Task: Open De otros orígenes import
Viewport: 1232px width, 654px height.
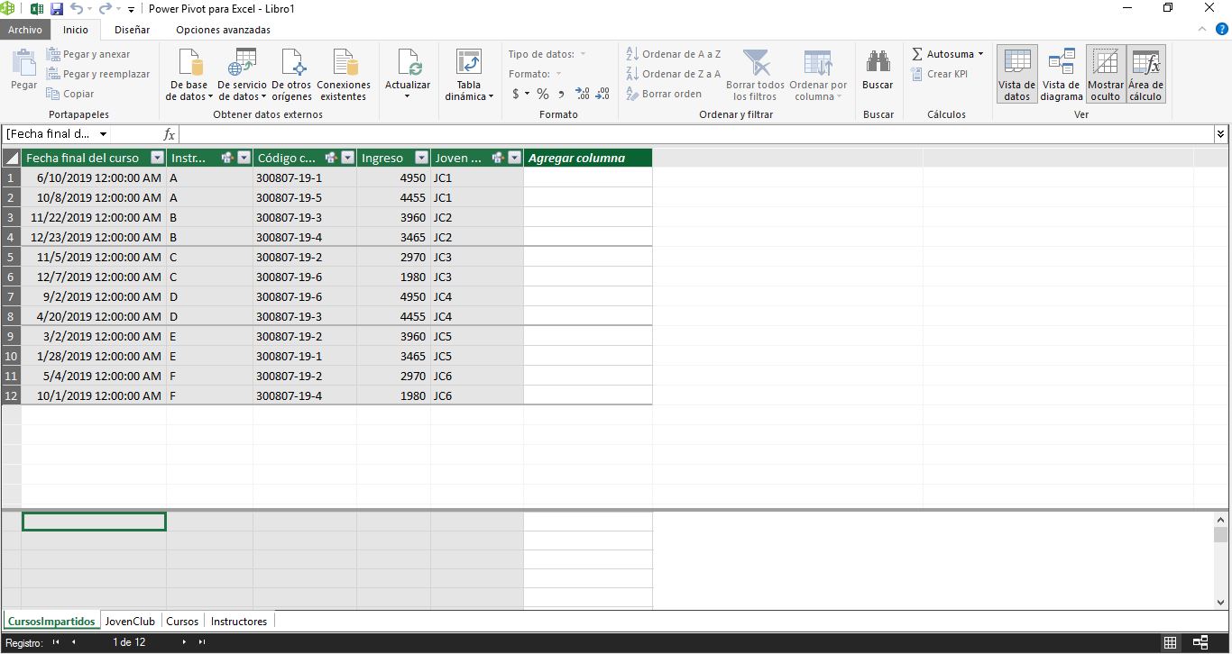Action: (x=291, y=65)
